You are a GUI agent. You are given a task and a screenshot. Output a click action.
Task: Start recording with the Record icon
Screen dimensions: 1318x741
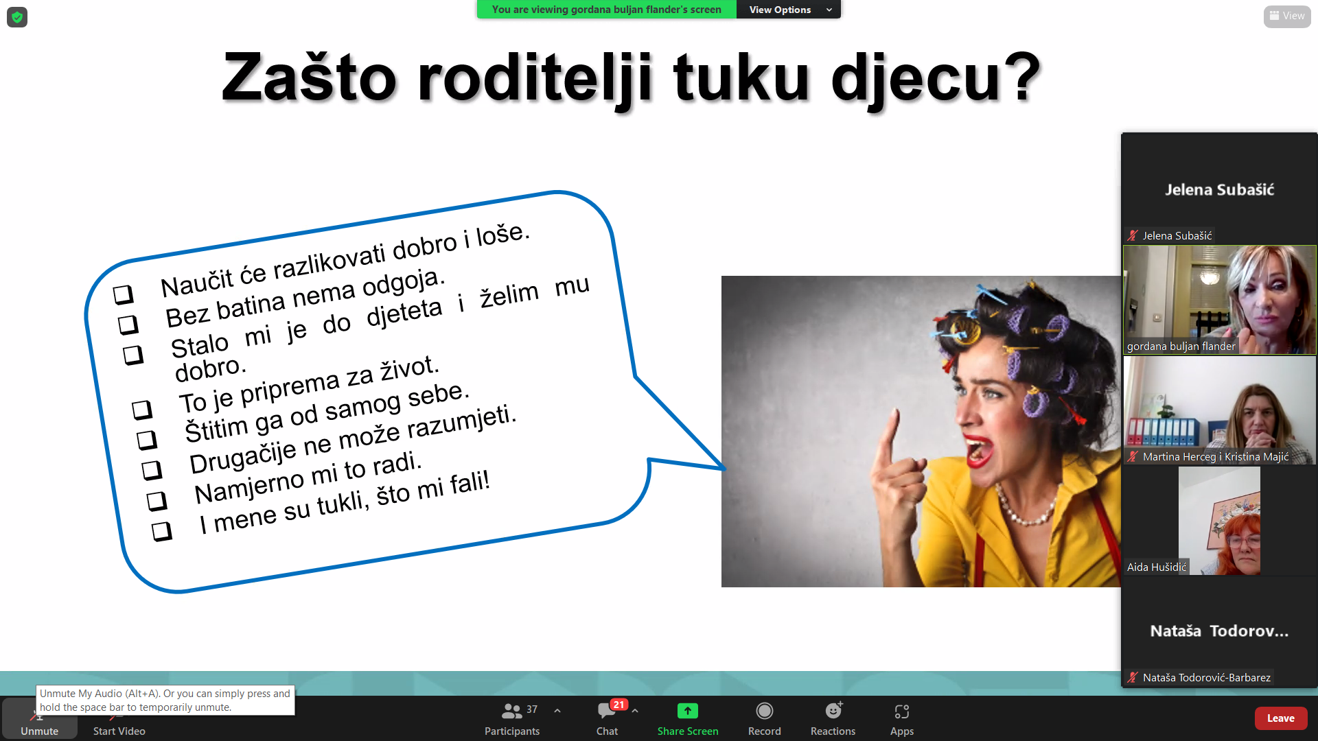(x=764, y=711)
